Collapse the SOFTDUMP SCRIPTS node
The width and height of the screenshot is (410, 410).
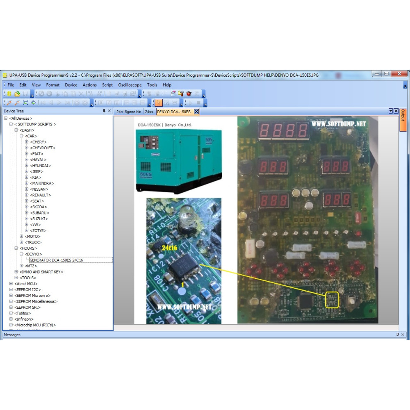(11, 124)
